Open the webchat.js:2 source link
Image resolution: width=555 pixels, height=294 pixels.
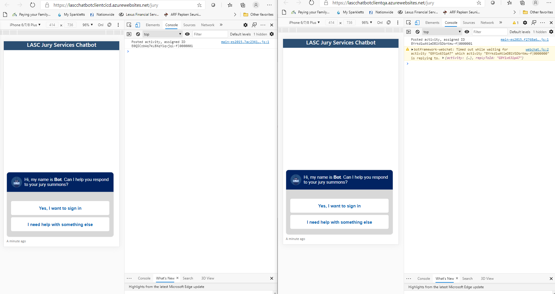click(537, 49)
